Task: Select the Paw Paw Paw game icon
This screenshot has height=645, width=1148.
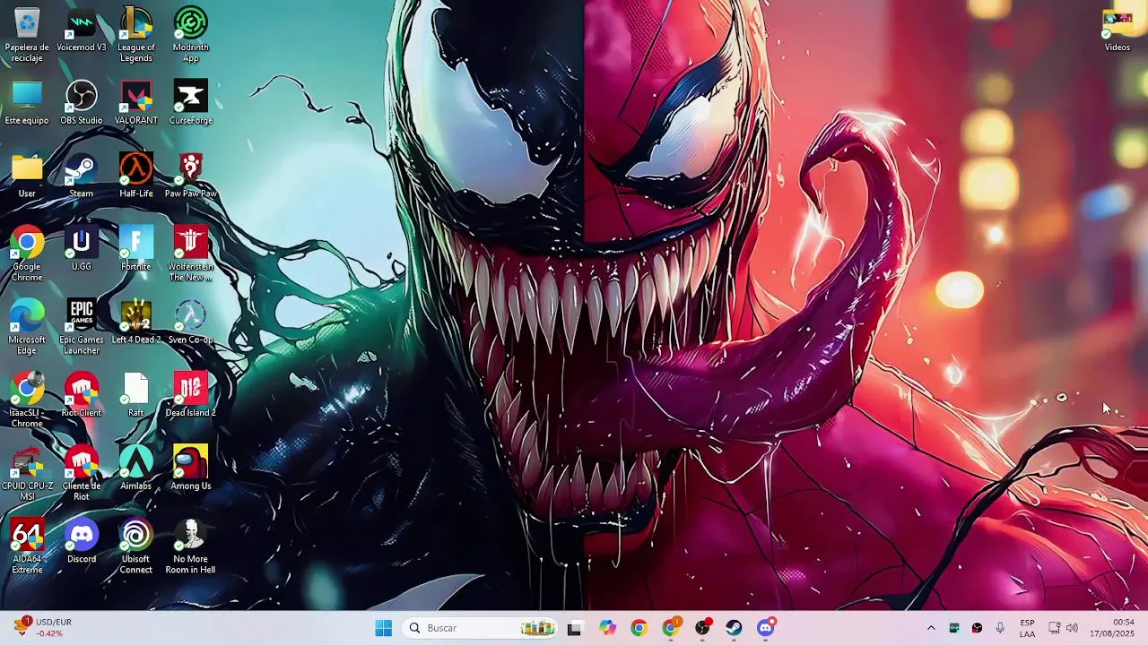Action: coord(191,176)
